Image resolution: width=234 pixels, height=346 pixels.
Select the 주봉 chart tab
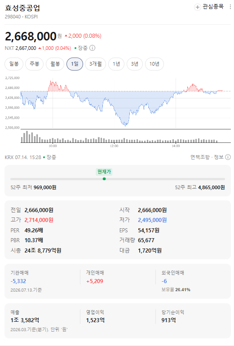(35, 64)
